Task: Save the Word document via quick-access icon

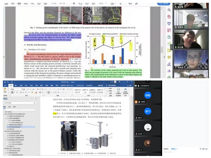Action: 5,82
